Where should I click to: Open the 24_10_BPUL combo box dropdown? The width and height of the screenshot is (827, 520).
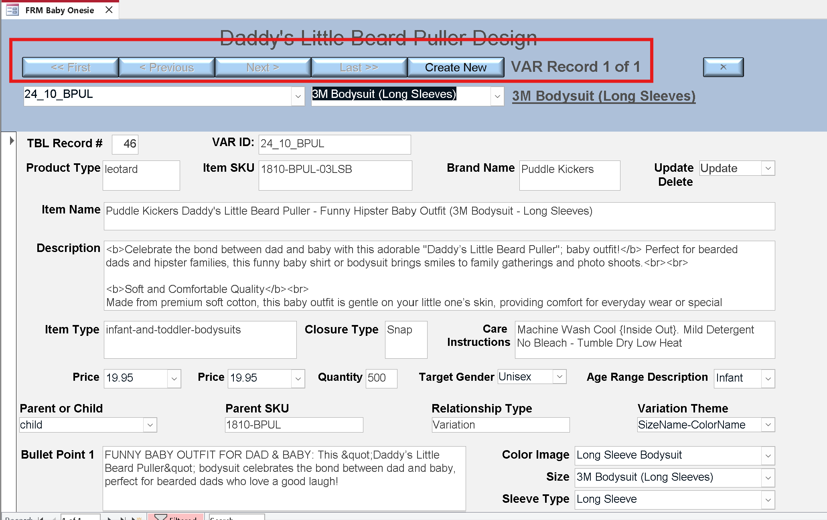[298, 96]
